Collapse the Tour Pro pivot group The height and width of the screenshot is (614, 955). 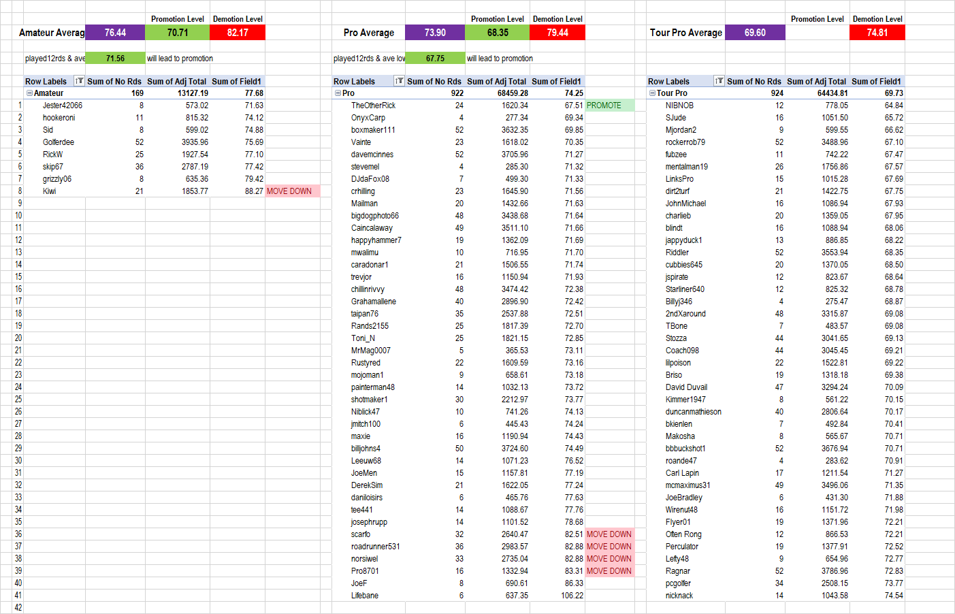652,93
